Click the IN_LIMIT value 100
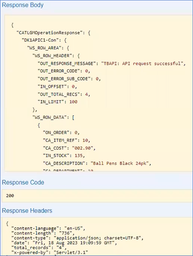 (x=73, y=102)
